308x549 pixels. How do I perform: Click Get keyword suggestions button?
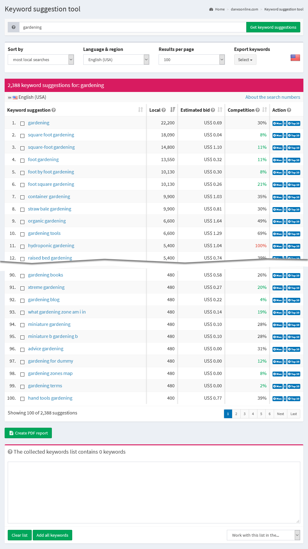click(273, 27)
